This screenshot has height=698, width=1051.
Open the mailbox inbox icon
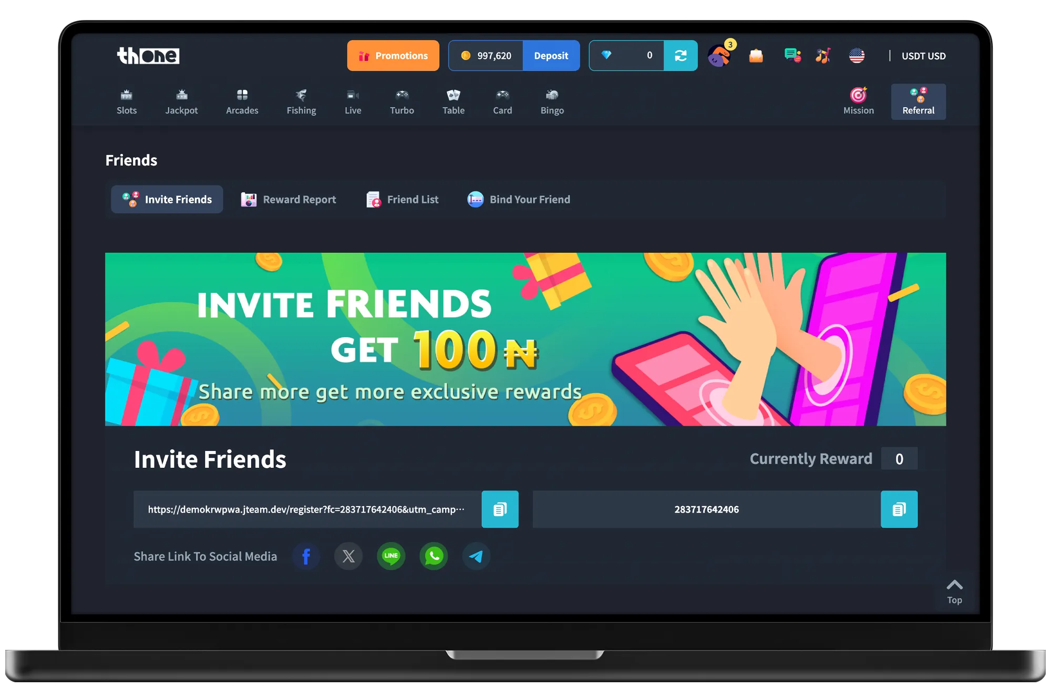tap(756, 55)
